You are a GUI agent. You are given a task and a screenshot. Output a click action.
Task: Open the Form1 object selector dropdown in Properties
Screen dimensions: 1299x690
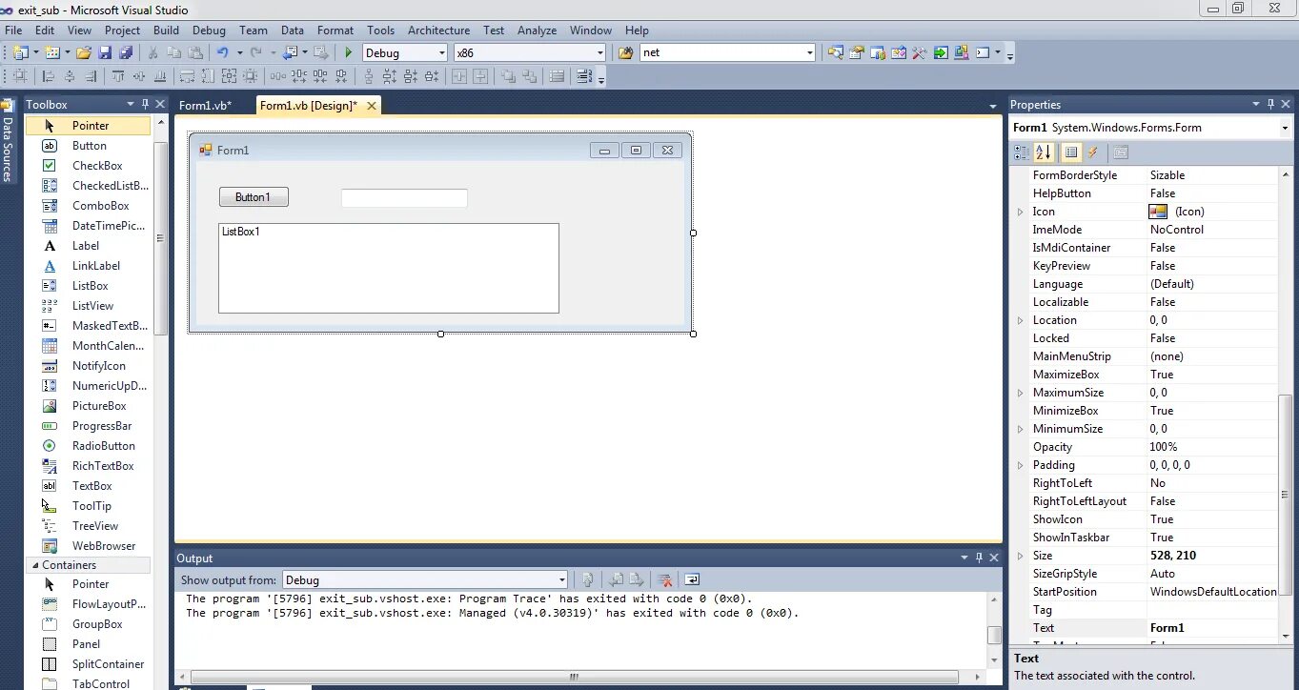[1285, 128]
